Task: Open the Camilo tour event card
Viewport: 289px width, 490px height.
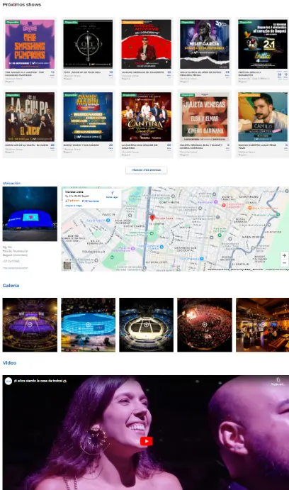Action: [263, 124]
